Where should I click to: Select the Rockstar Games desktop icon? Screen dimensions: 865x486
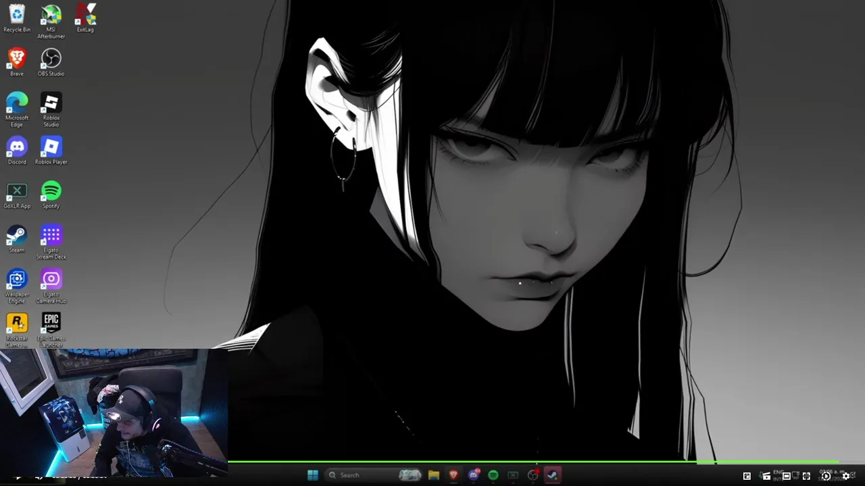[x=17, y=330]
